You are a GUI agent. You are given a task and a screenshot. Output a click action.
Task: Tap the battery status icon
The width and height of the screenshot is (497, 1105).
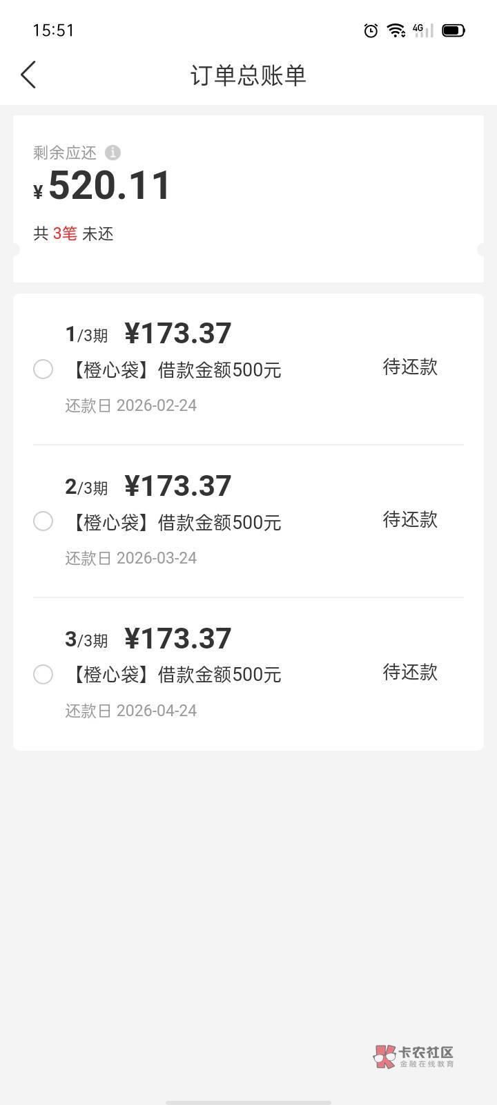tap(454, 30)
